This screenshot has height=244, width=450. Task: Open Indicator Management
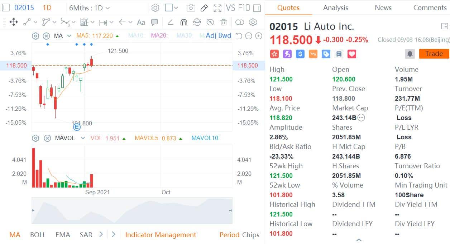[161, 235]
